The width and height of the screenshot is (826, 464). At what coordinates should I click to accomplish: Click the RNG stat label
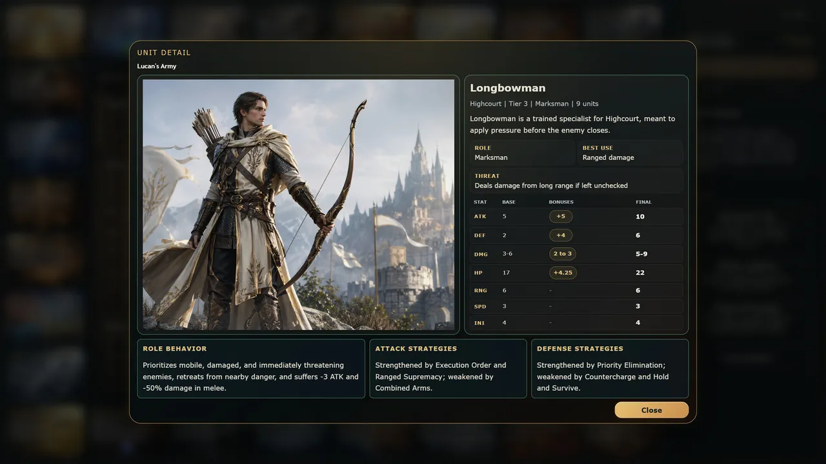[480, 291]
